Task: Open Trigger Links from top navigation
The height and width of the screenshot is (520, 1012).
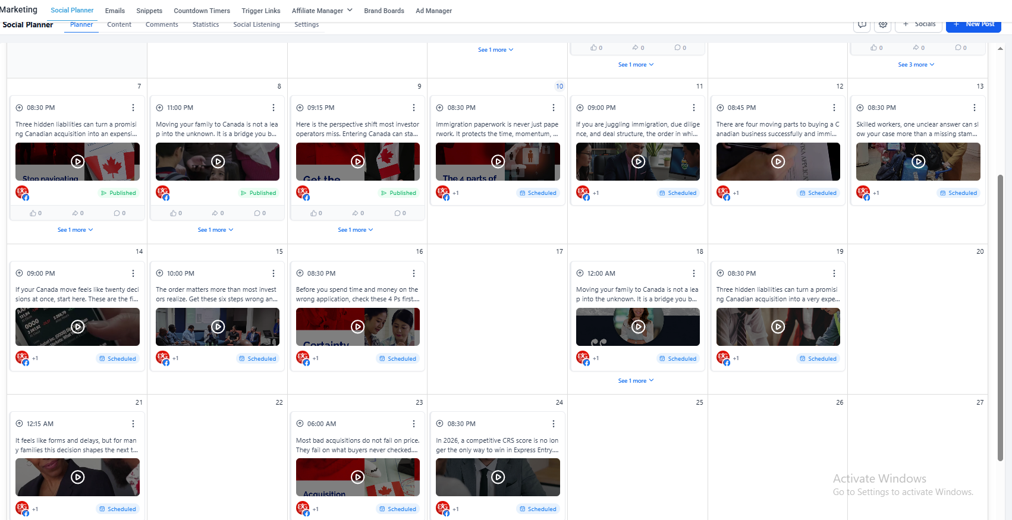Action: point(261,11)
